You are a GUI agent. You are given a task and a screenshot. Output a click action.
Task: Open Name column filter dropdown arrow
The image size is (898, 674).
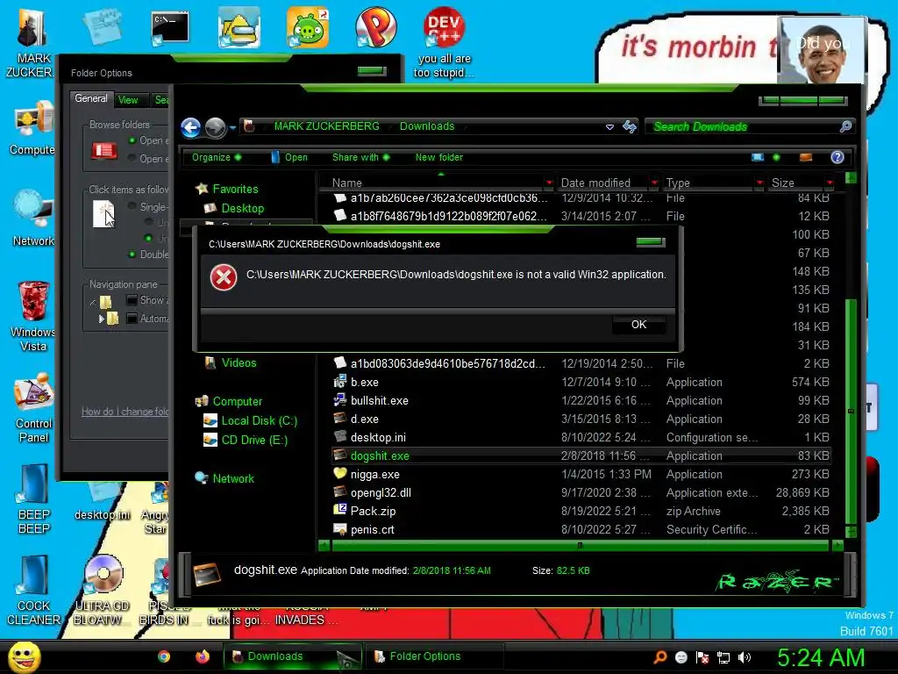(x=549, y=183)
